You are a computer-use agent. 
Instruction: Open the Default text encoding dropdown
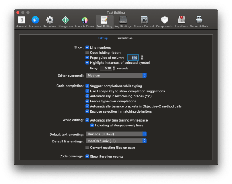(x=116, y=134)
